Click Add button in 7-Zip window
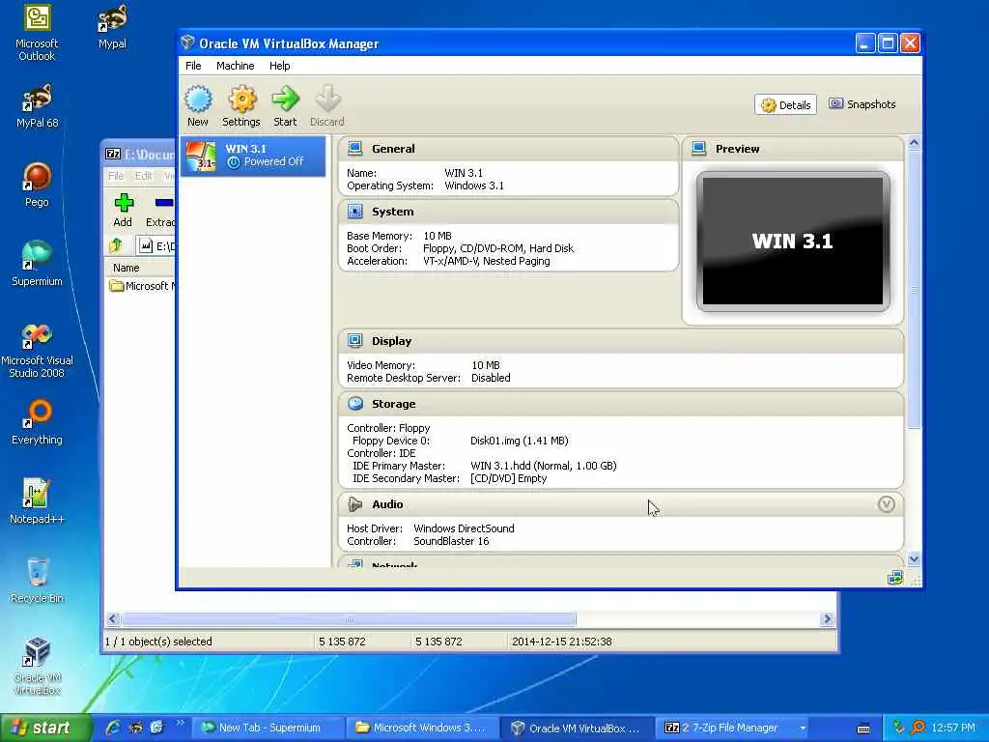 pos(123,211)
